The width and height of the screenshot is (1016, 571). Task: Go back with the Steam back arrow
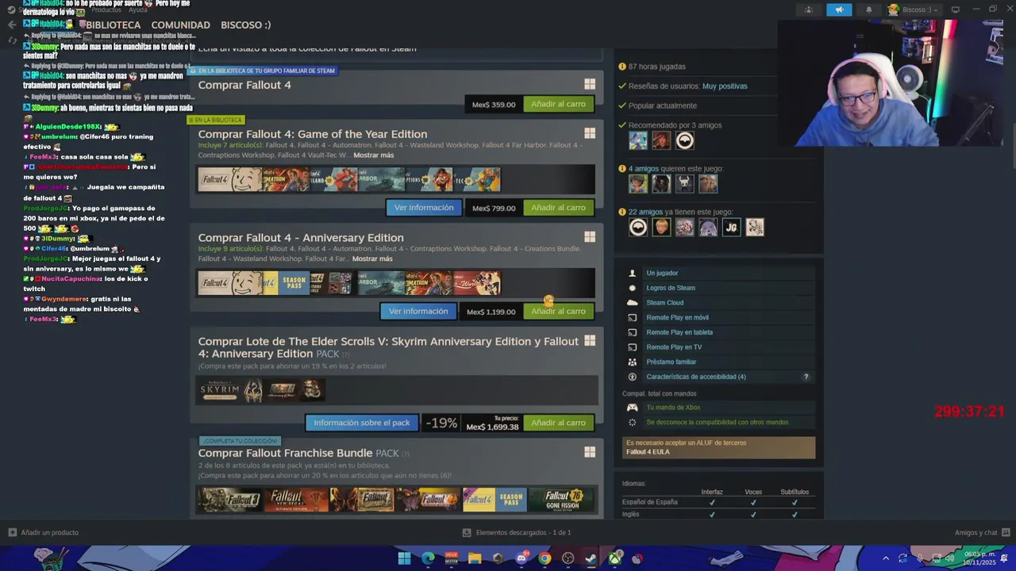point(12,25)
